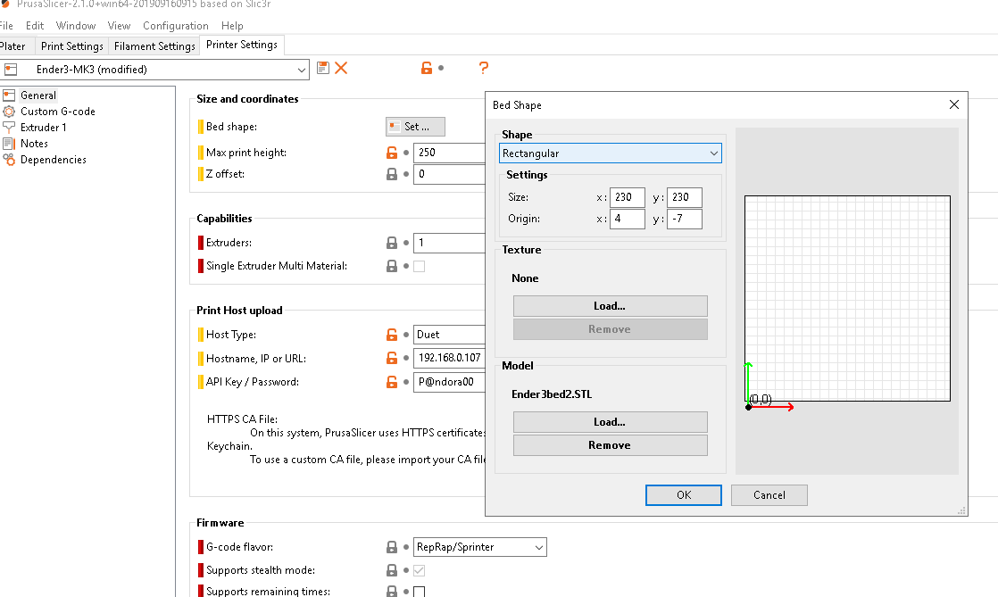
Task: Click the unlocked lock icon beside the help icon
Action: (427, 68)
